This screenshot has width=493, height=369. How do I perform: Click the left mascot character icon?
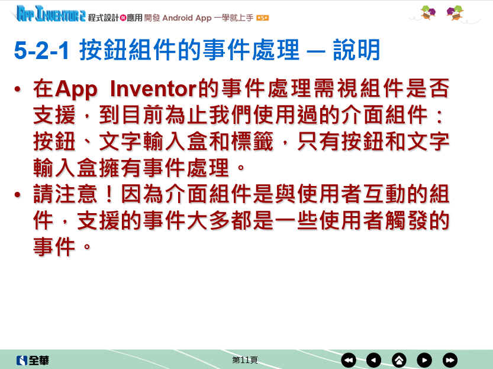click(x=428, y=12)
